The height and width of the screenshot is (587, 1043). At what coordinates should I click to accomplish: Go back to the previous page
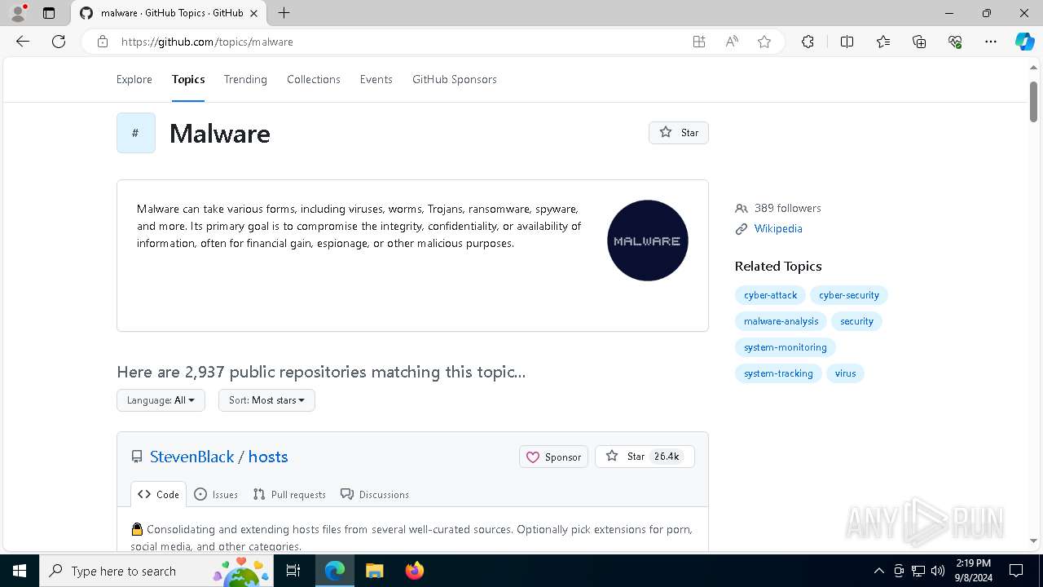point(23,42)
